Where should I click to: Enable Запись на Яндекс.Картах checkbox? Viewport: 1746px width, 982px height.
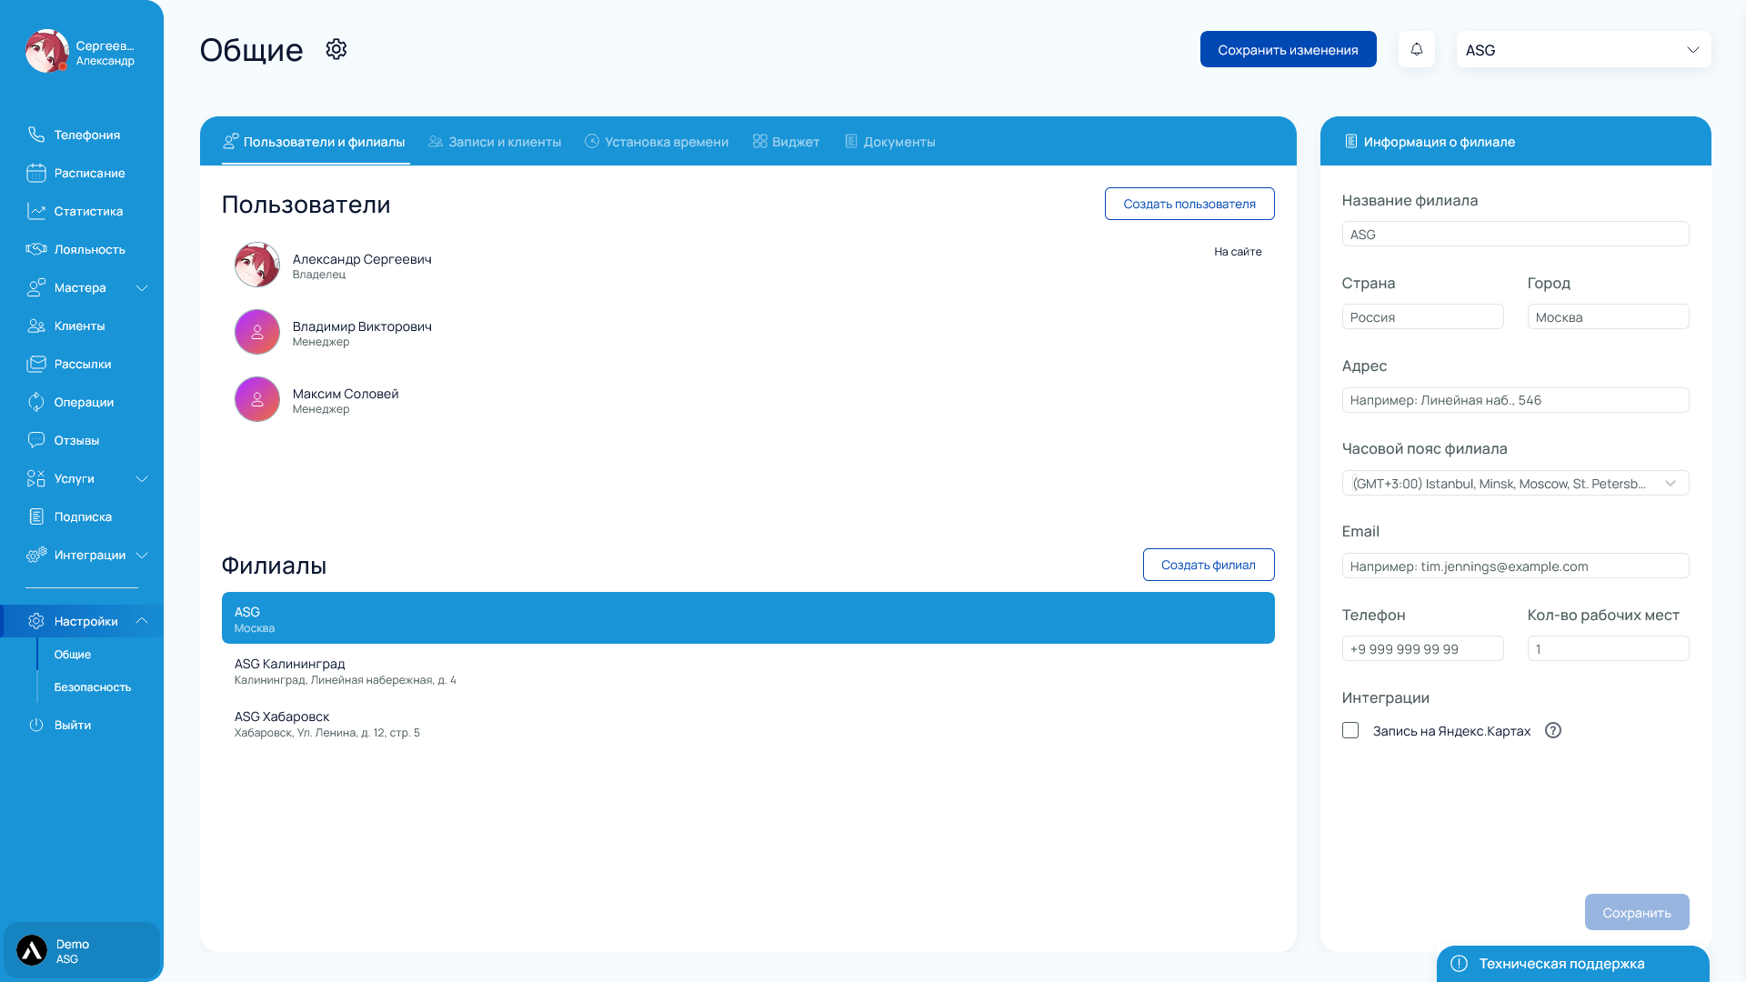coord(1350,730)
